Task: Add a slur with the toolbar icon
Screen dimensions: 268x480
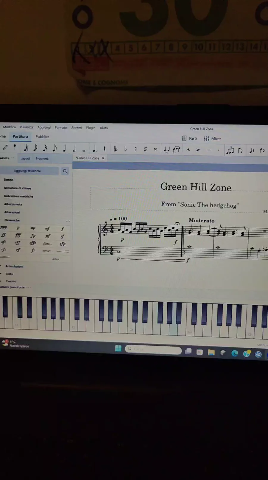Action: click(177, 150)
